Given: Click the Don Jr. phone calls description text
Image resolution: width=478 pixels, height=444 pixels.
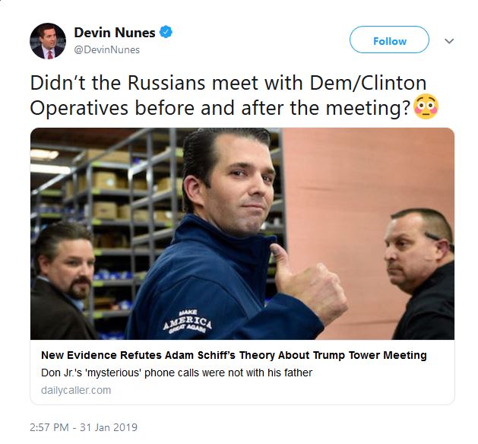Looking at the screenshot, I should (x=176, y=373).
